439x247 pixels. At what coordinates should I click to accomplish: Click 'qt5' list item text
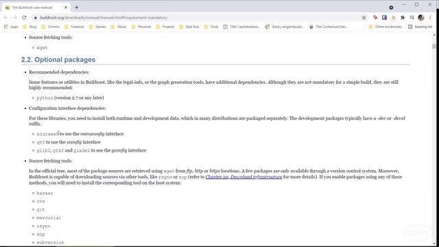click(40, 142)
